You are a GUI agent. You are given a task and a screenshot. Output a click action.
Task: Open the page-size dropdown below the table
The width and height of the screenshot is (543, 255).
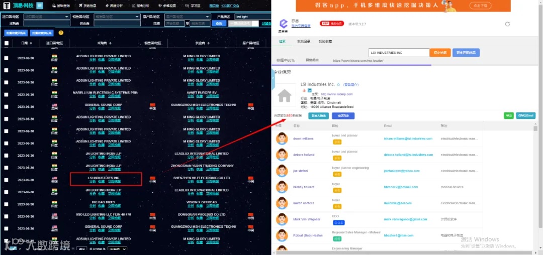coord(117,249)
